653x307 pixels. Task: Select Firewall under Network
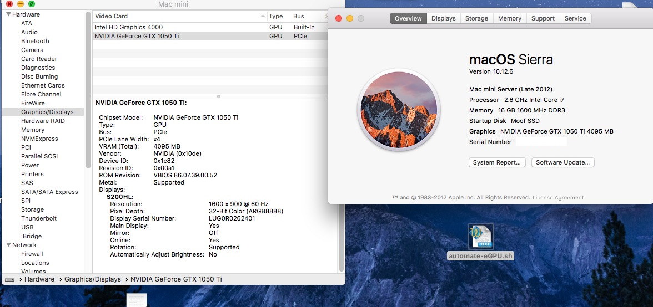pos(32,254)
